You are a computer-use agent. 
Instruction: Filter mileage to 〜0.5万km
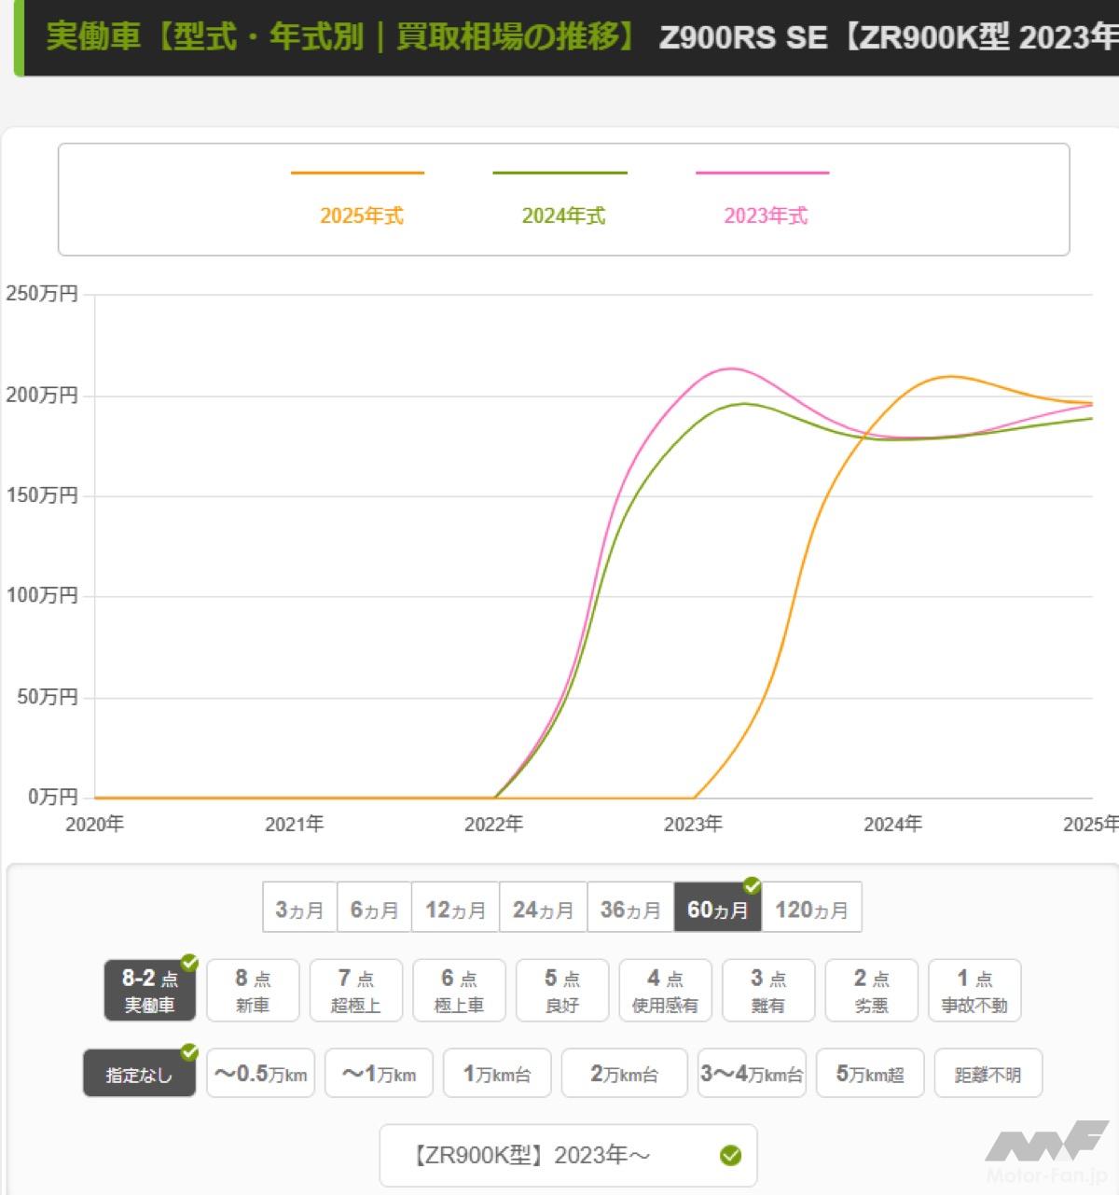click(x=260, y=1074)
